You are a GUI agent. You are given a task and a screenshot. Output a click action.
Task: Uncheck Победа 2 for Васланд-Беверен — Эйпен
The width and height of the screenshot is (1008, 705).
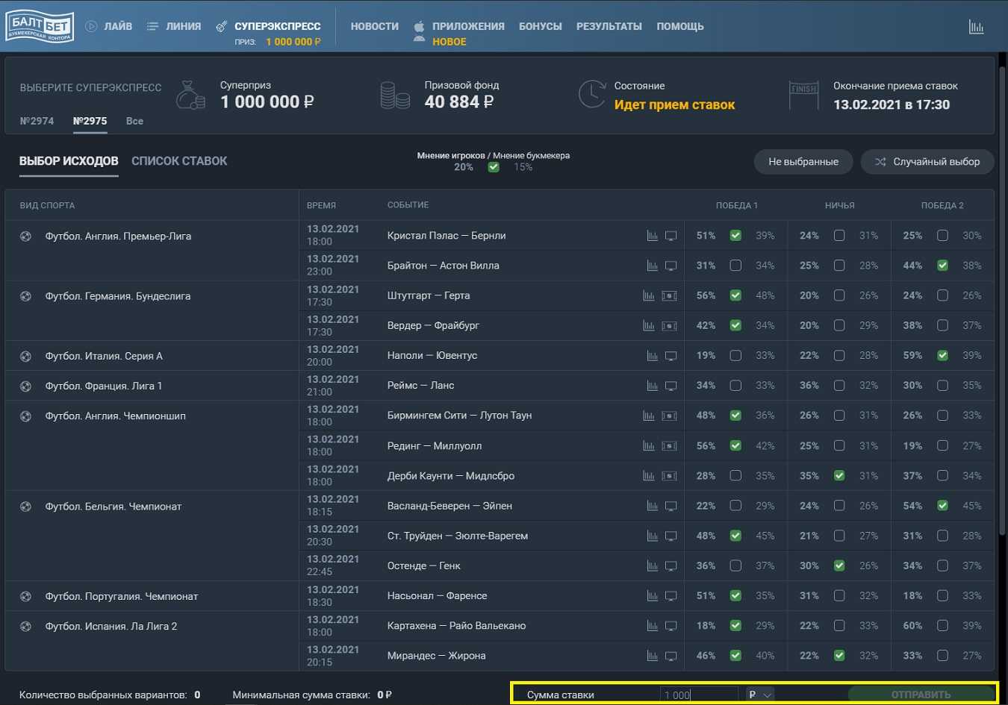point(942,506)
